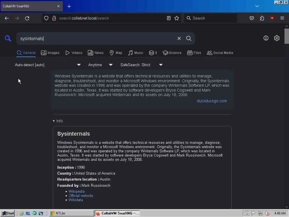The image size is (289, 217).
Task: Click the Sysinternals infobox heading
Action: [x=74, y=134]
